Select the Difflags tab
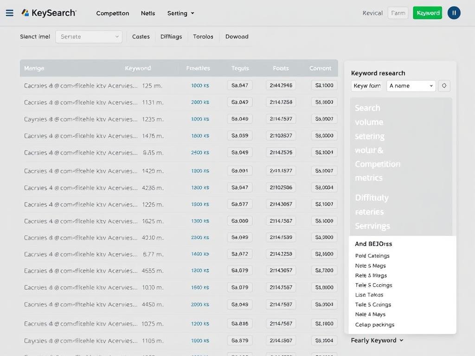 [171, 36]
